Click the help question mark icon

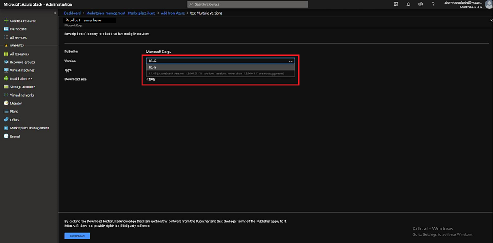433,4
